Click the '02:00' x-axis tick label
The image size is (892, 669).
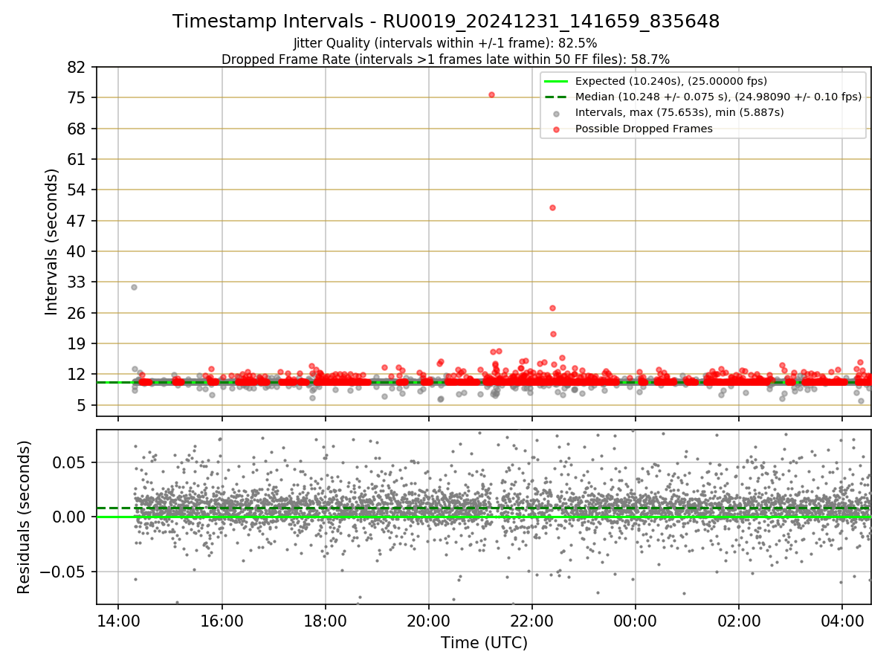pyautogui.click(x=738, y=620)
